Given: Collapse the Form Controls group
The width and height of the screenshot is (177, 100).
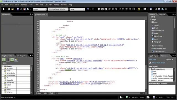Looking at the screenshot, I should 151,46.
